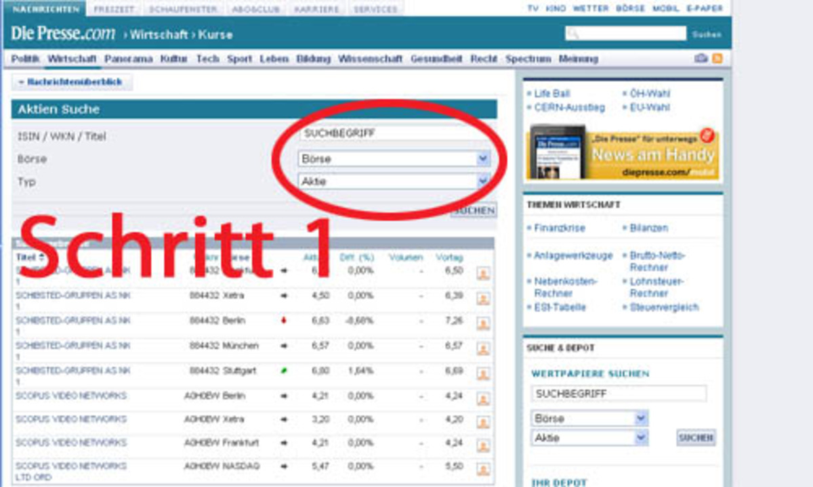The image size is (813, 487).
Task: Click the magnifier icon in top search box
Action: 573,34
